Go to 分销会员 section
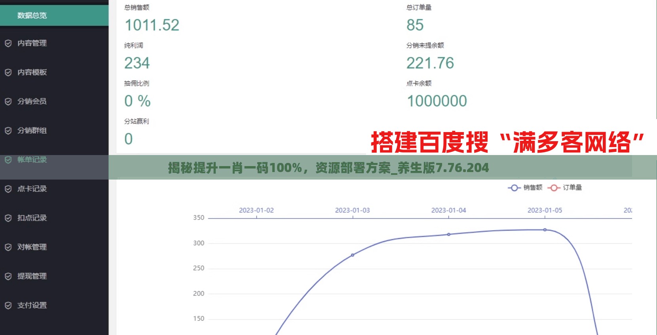 [x=32, y=101]
